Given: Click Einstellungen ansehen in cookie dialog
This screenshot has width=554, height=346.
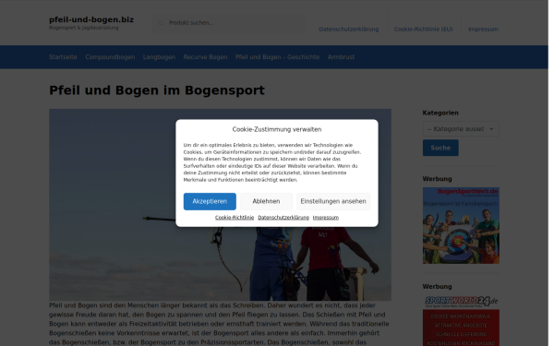Looking at the screenshot, I should [x=333, y=201].
